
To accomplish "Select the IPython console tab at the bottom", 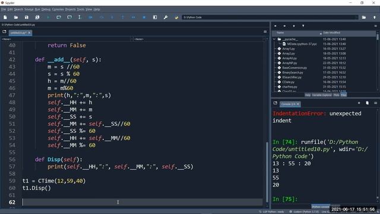I will (321, 207).
